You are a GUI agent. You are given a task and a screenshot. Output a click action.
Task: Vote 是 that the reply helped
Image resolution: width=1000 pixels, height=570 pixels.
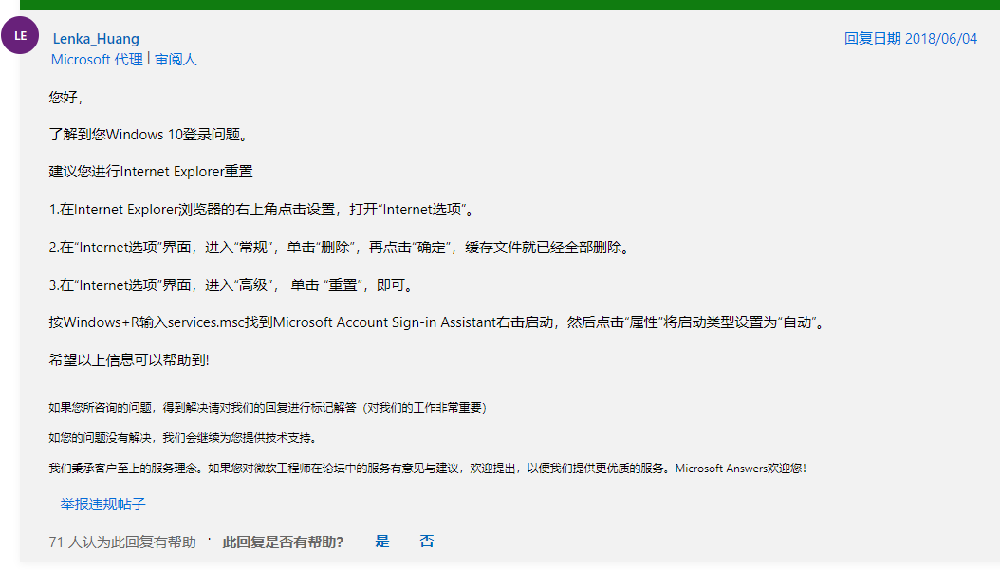point(382,542)
